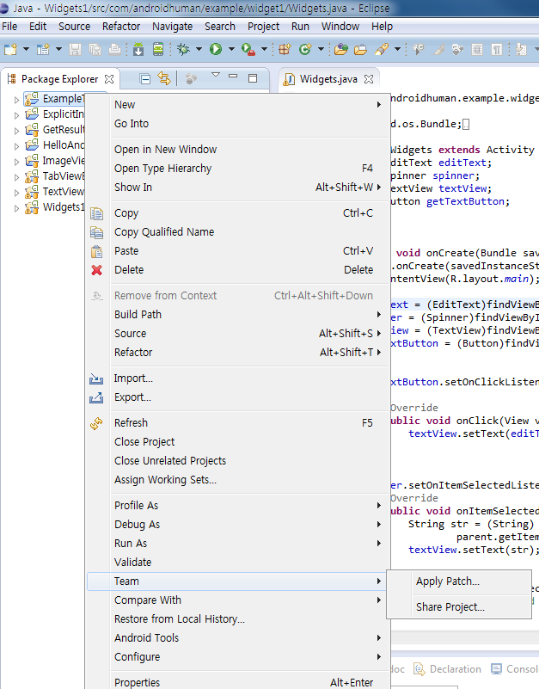
Task: Minimize the Package Explorer view
Action: (x=233, y=77)
